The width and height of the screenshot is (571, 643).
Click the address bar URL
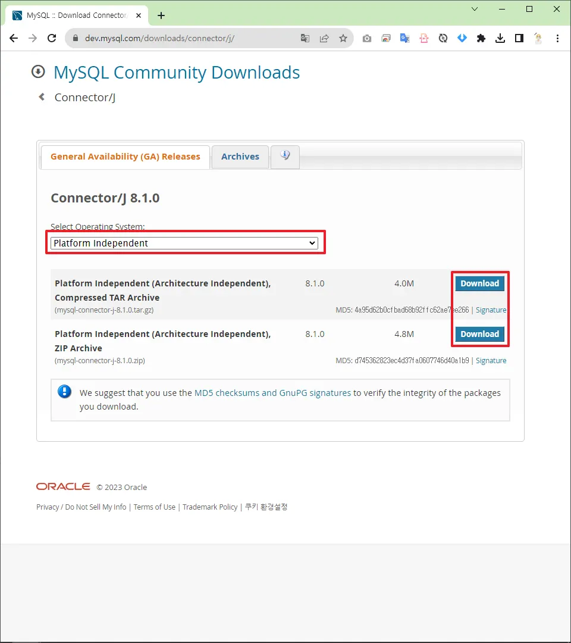(160, 38)
